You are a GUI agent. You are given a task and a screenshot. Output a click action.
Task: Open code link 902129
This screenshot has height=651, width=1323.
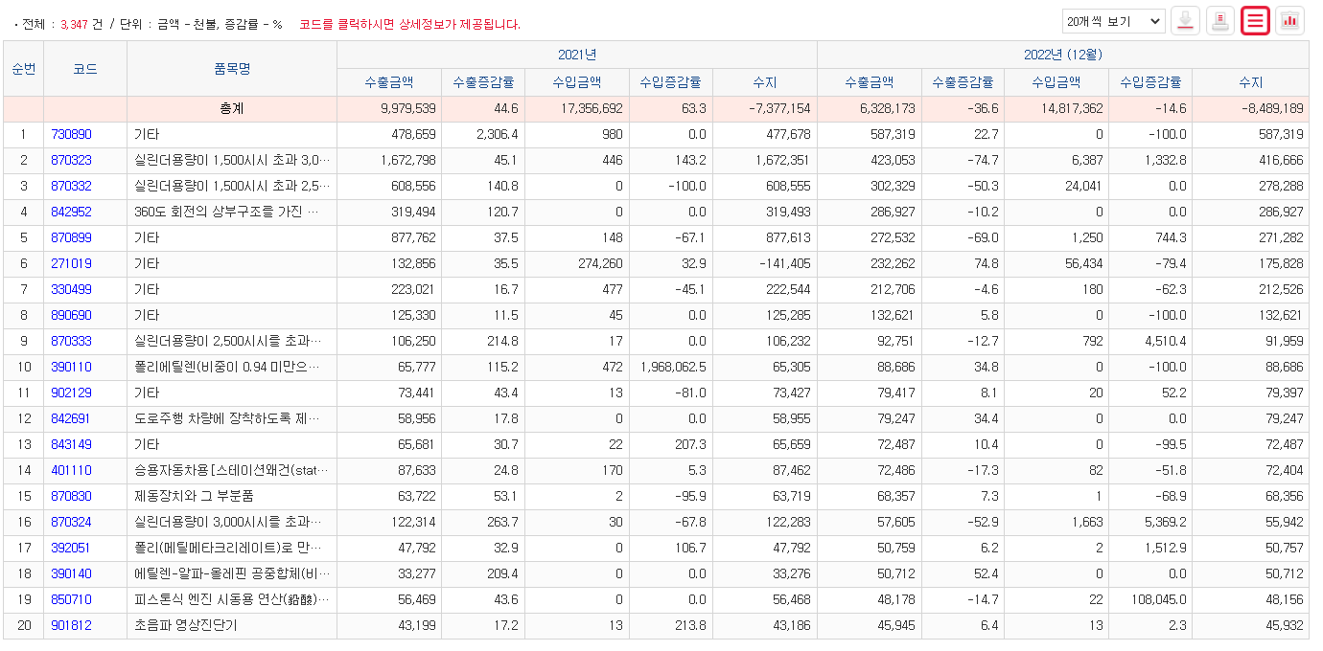[x=72, y=393]
